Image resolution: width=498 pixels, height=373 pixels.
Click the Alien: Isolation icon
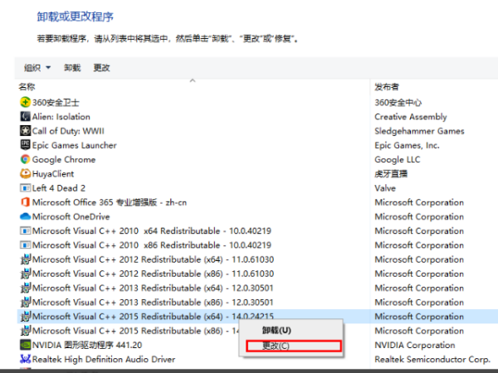click(x=25, y=116)
